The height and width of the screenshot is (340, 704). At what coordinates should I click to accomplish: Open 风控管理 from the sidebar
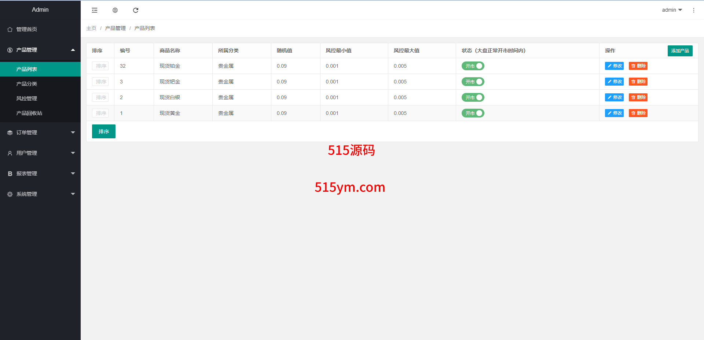[27, 98]
